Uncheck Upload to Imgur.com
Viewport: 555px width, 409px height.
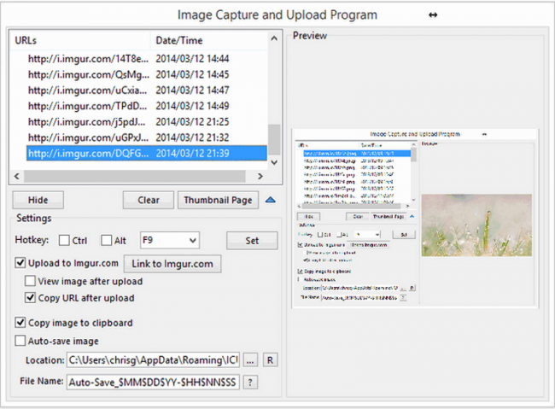pos(20,263)
